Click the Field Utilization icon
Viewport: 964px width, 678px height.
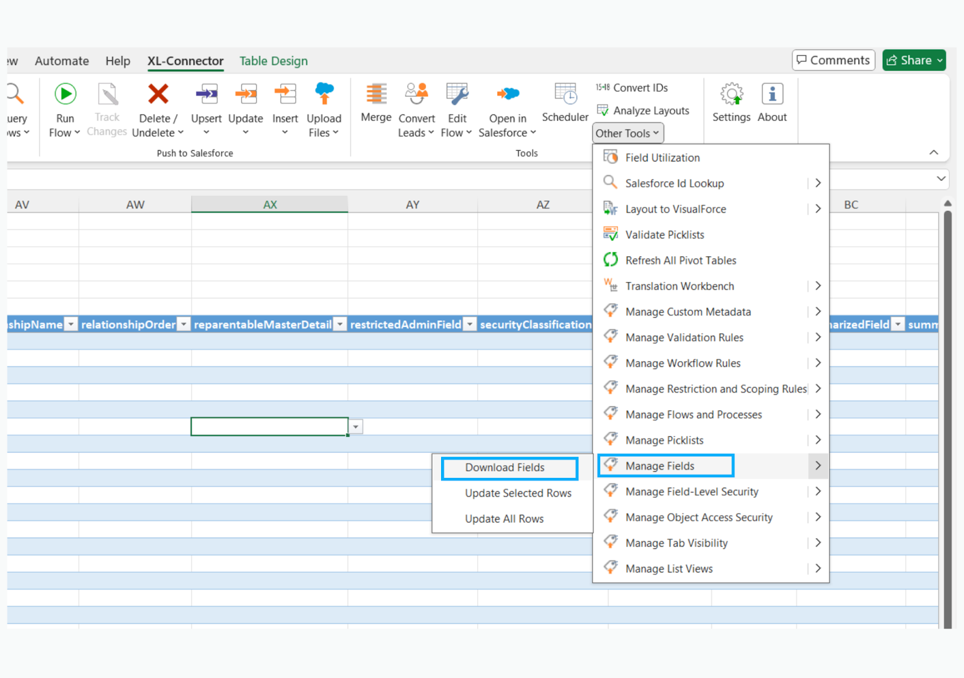610,157
